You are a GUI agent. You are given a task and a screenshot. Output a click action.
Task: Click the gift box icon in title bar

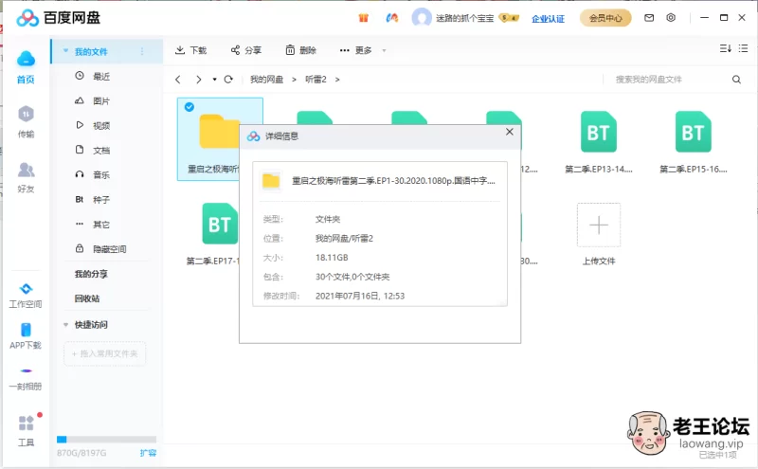(x=364, y=18)
